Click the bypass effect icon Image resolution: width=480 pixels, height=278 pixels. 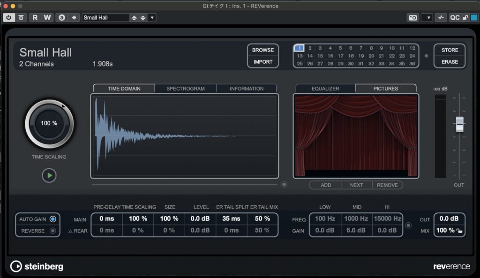(21, 18)
